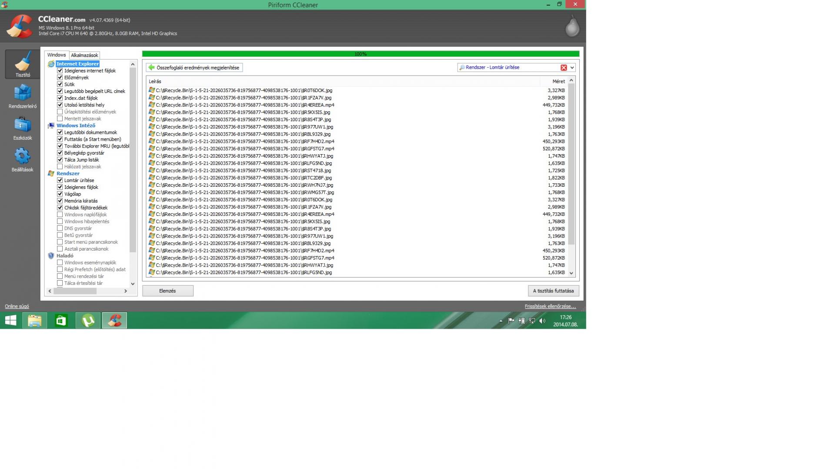Click the green 100% progress bar
This screenshot has width=835, height=469.
[x=361, y=54]
